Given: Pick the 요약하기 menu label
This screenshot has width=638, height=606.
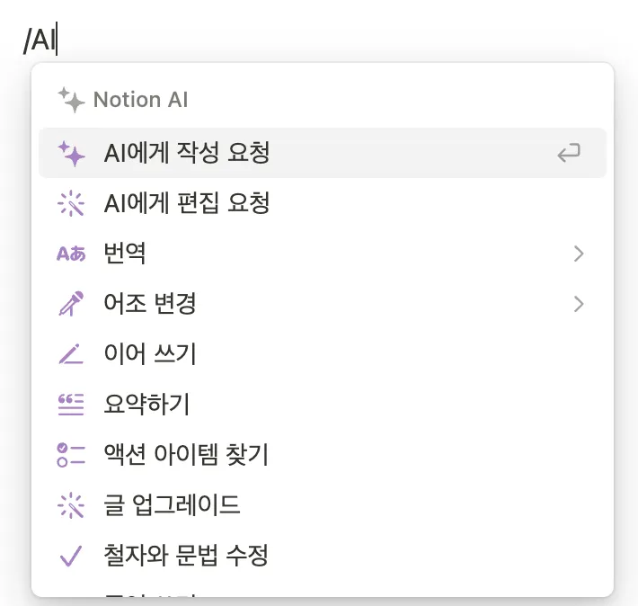Looking at the screenshot, I should point(147,405).
